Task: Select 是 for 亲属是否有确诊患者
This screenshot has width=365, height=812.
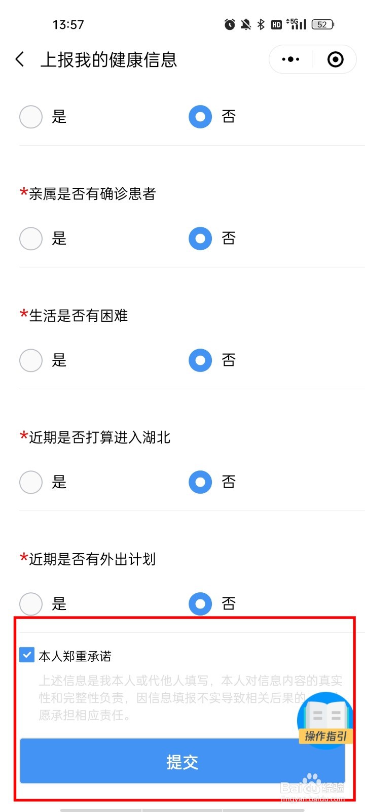Action: point(31,239)
